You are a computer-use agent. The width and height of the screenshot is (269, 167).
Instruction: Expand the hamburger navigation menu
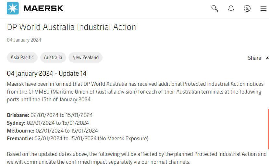(x=263, y=8)
